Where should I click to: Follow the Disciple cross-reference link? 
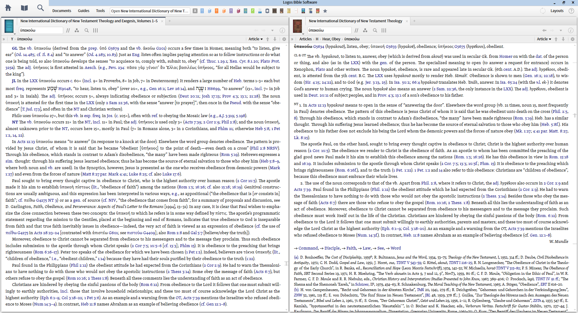click(332, 248)
